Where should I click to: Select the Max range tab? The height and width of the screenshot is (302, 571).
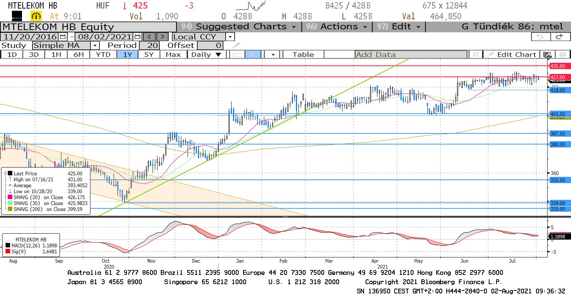point(173,54)
